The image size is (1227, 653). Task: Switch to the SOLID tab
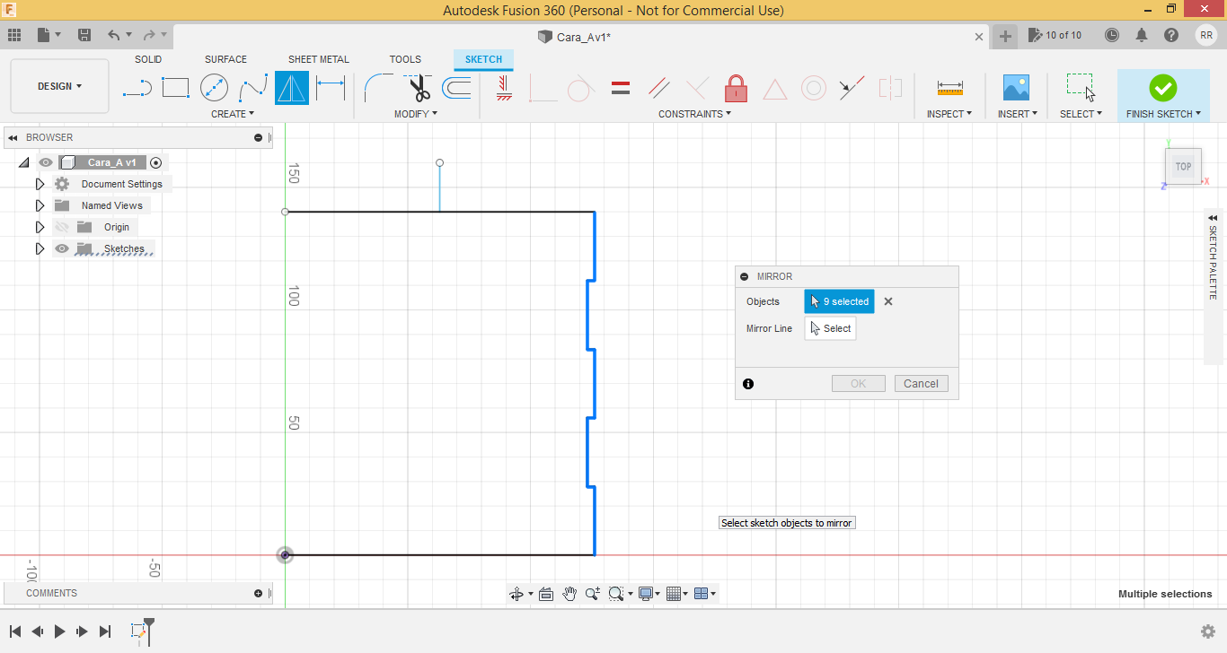(148, 59)
